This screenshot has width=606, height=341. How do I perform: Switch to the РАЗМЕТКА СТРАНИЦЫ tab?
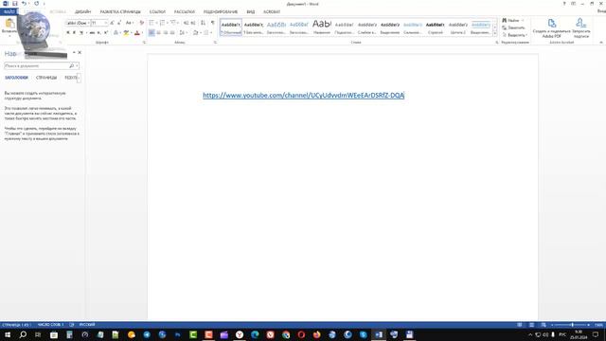coord(120,12)
